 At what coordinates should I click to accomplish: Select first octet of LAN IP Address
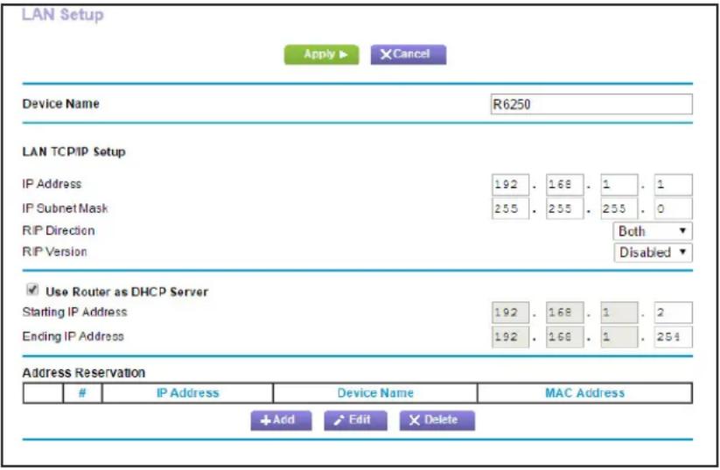[x=510, y=185]
